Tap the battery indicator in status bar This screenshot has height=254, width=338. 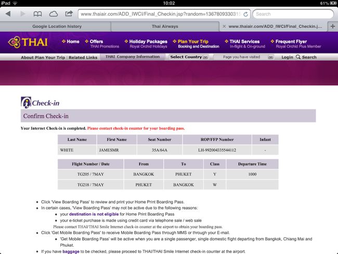[333, 3]
